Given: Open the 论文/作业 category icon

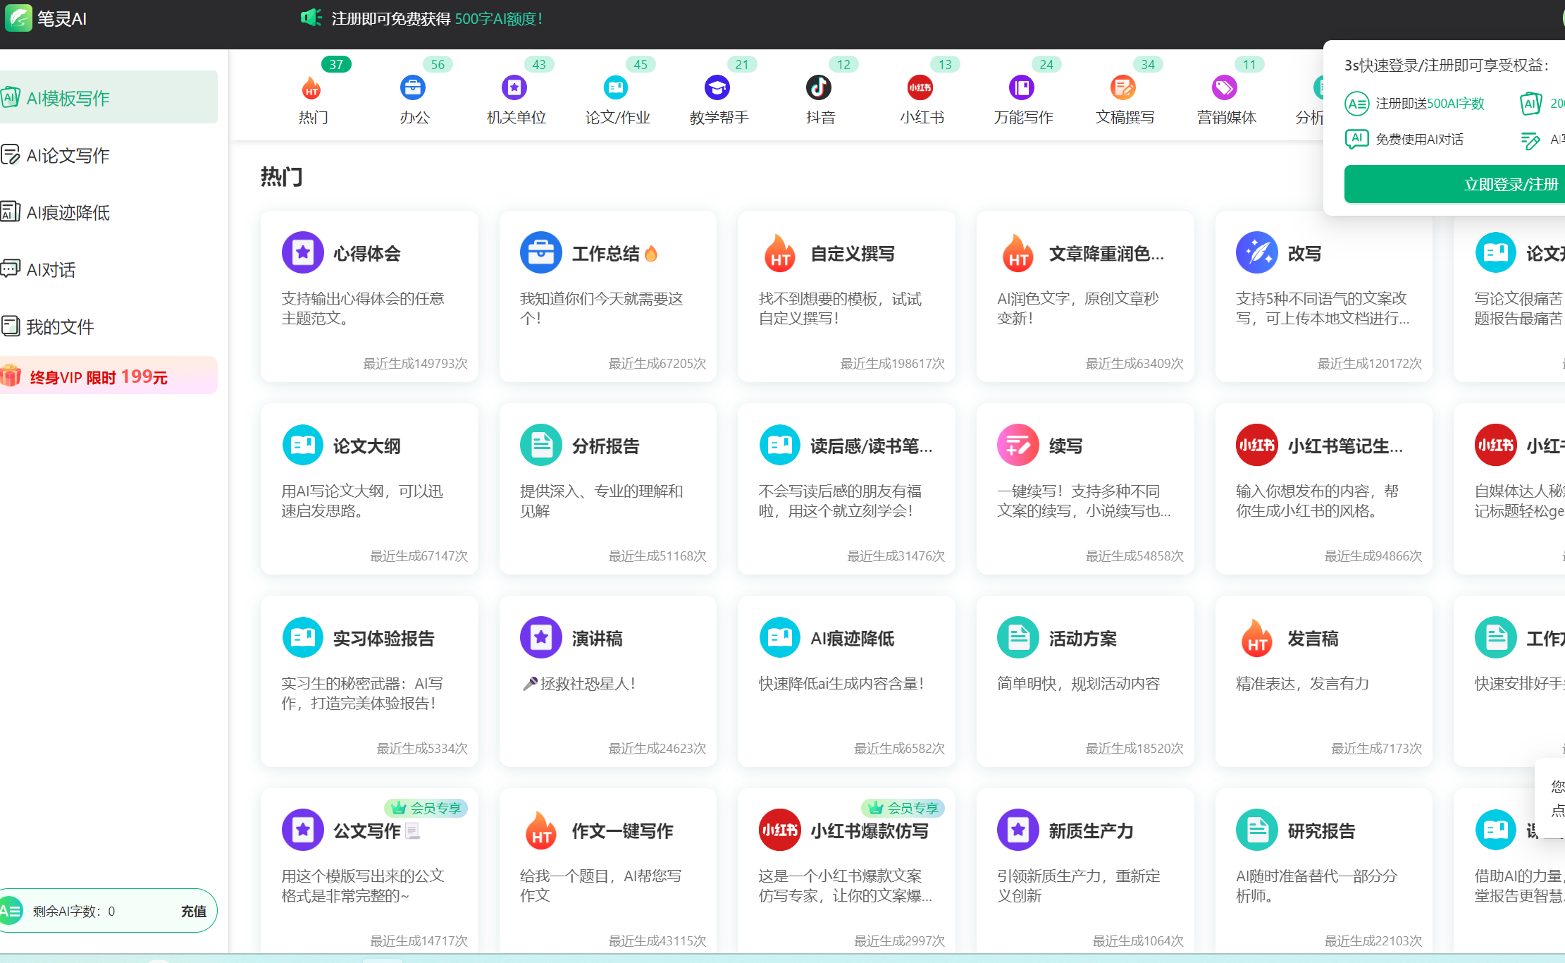Looking at the screenshot, I should [x=616, y=88].
